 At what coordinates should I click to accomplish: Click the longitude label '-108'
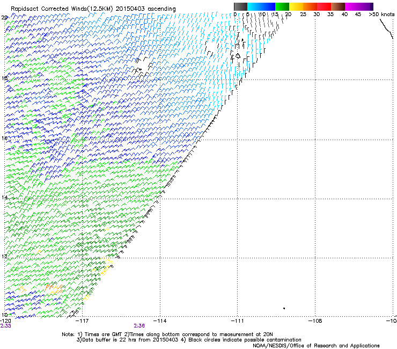(315, 321)
